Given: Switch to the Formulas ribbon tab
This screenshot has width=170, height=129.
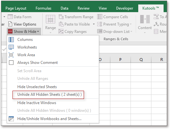Looking at the screenshot, I should point(44,8).
